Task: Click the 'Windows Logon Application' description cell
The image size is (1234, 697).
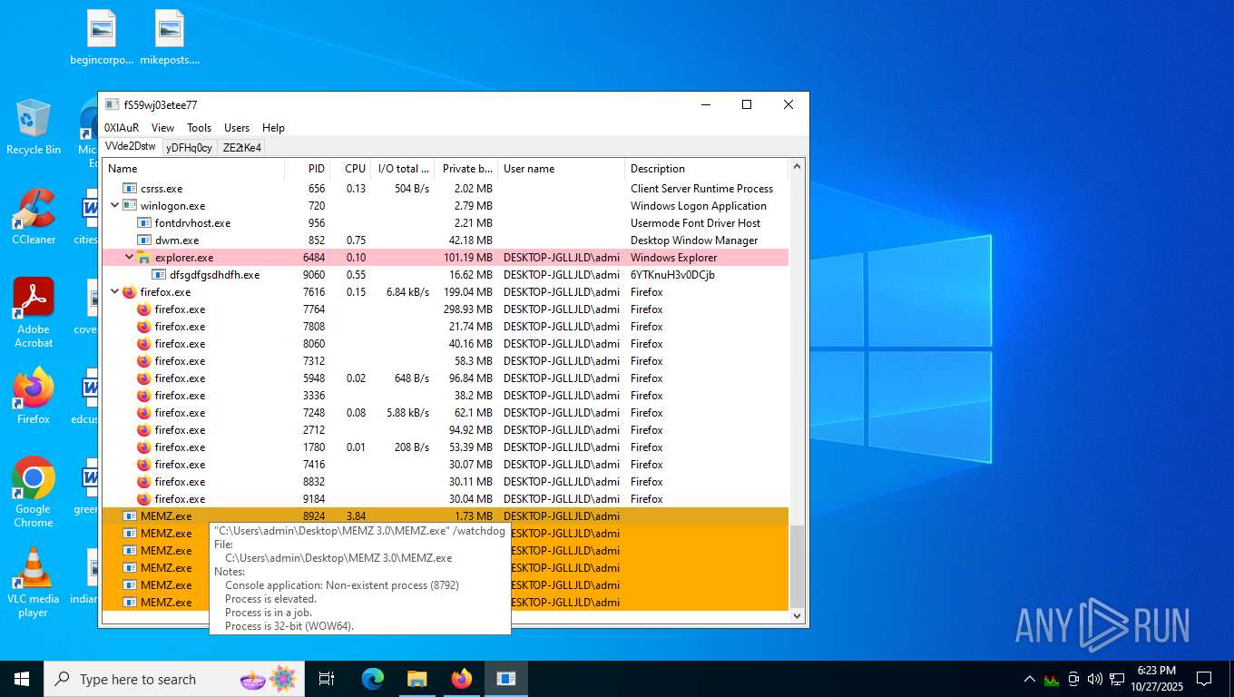Action: 699,206
